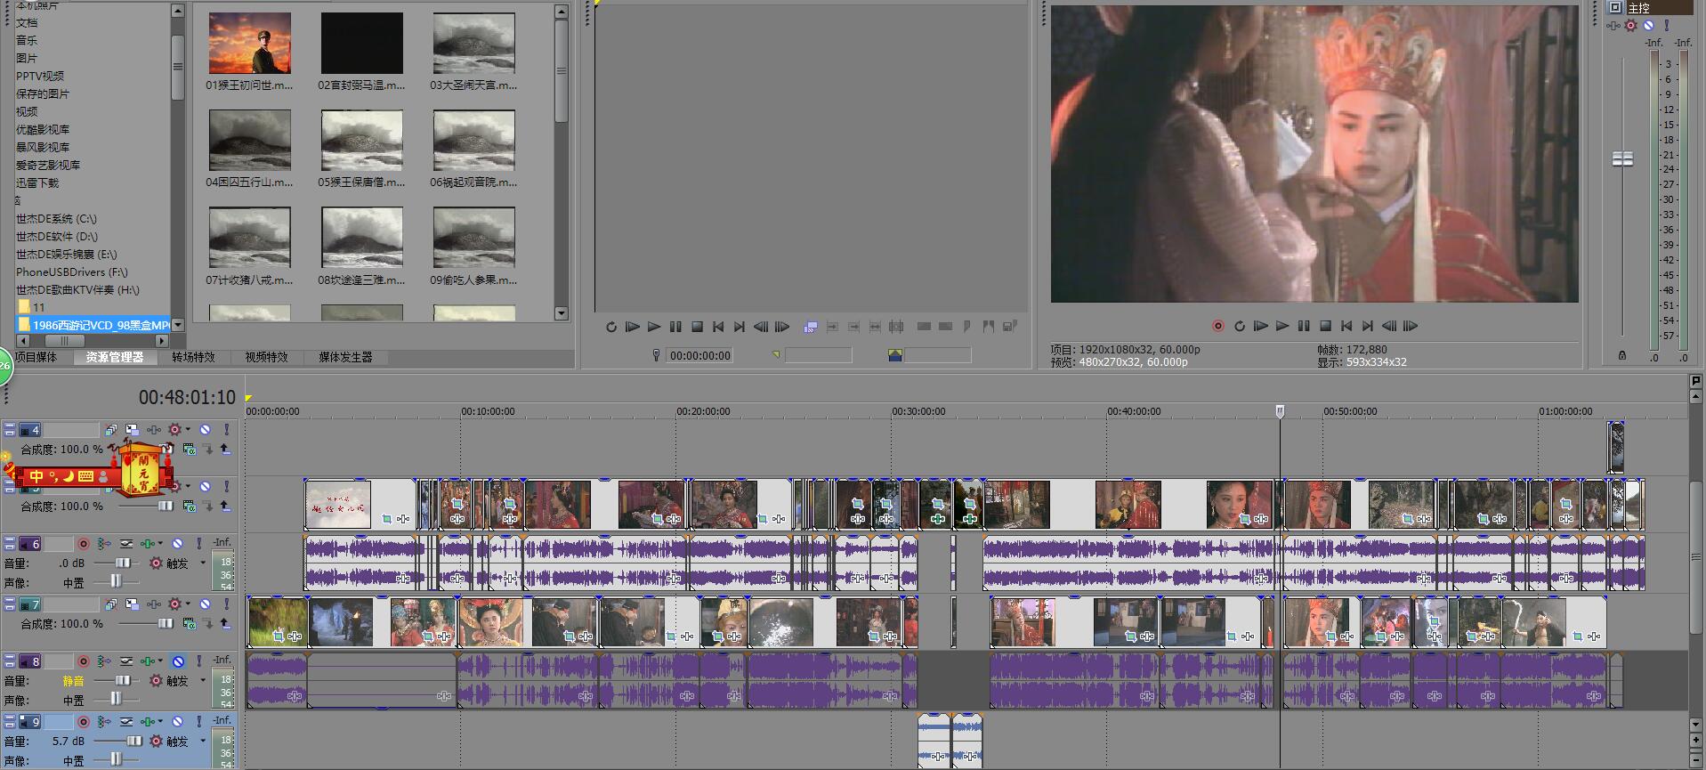Go to project start from the video preview controls
The height and width of the screenshot is (770, 1706).
[x=1346, y=326]
